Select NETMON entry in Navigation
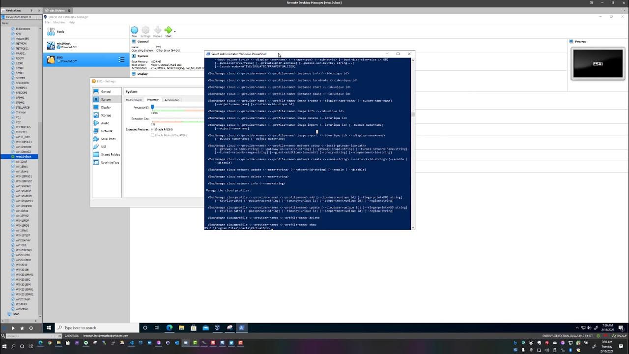The image size is (629, 354). tap(21, 43)
